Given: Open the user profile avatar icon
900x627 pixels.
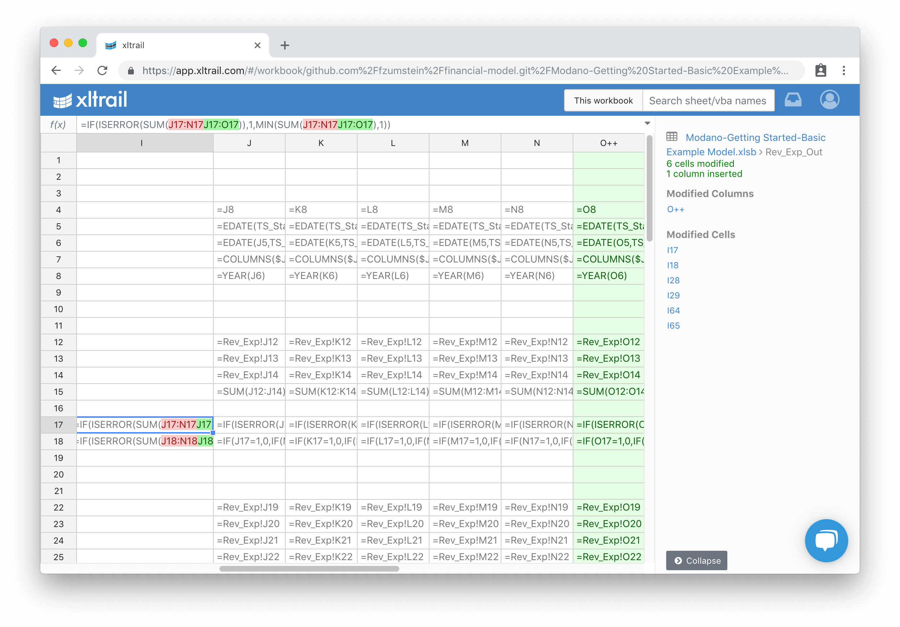Looking at the screenshot, I should click(829, 100).
